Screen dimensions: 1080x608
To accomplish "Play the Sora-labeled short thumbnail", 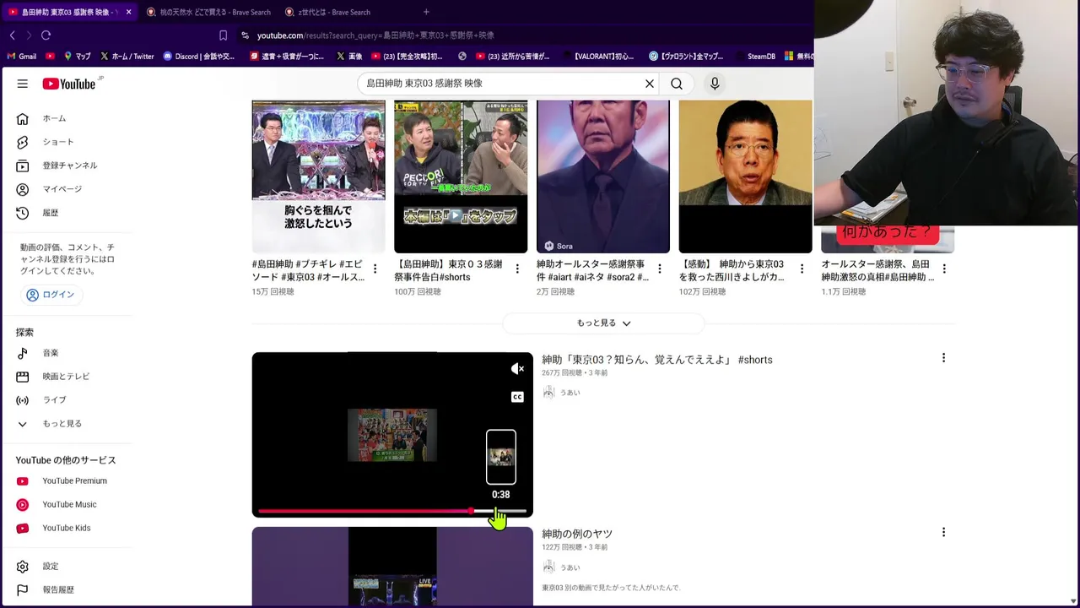I will point(603,176).
